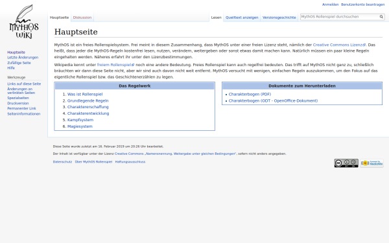
Task: Click Dokumente zum Herunterladen header
Action: pos(302,86)
